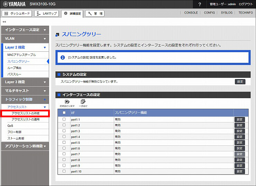Open the 管理 tab
256x186 pixels.
point(95,14)
